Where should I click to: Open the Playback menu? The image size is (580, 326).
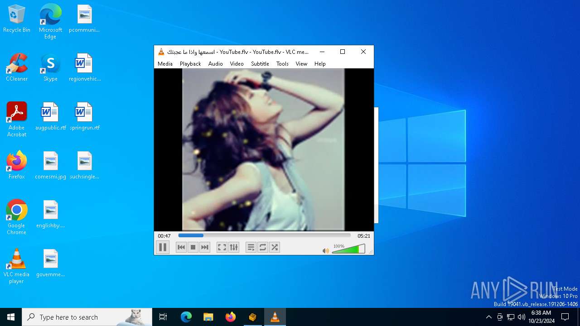[190, 64]
